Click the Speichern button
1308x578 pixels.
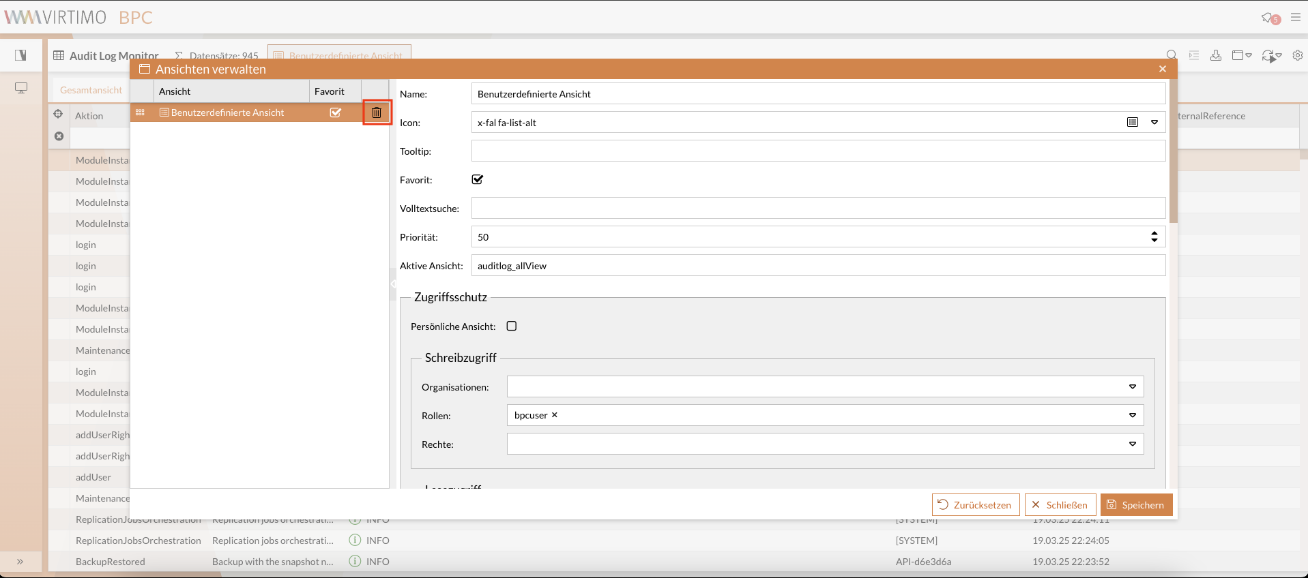click(x=1136, y=505)
